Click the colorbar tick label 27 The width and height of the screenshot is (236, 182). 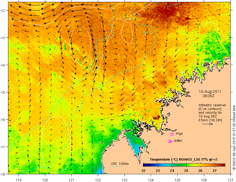(x=215, y=170)
